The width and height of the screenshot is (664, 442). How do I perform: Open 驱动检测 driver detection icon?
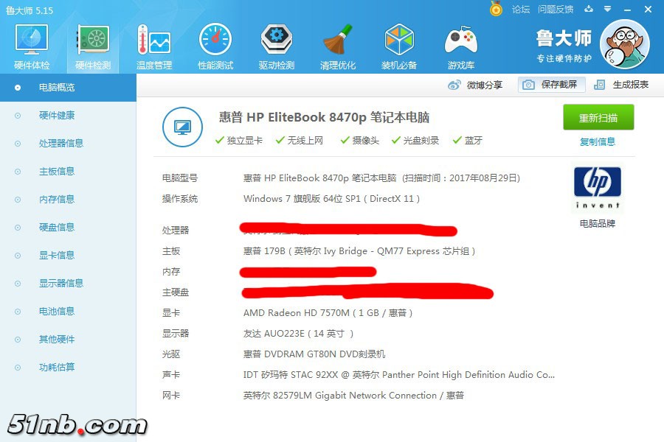(x=277, y=46)
